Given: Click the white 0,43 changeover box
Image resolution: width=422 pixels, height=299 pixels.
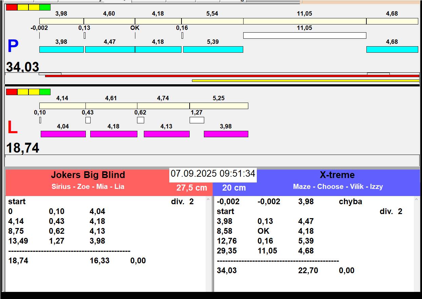Looking at the screenshot, I should (x=88, y=120).
